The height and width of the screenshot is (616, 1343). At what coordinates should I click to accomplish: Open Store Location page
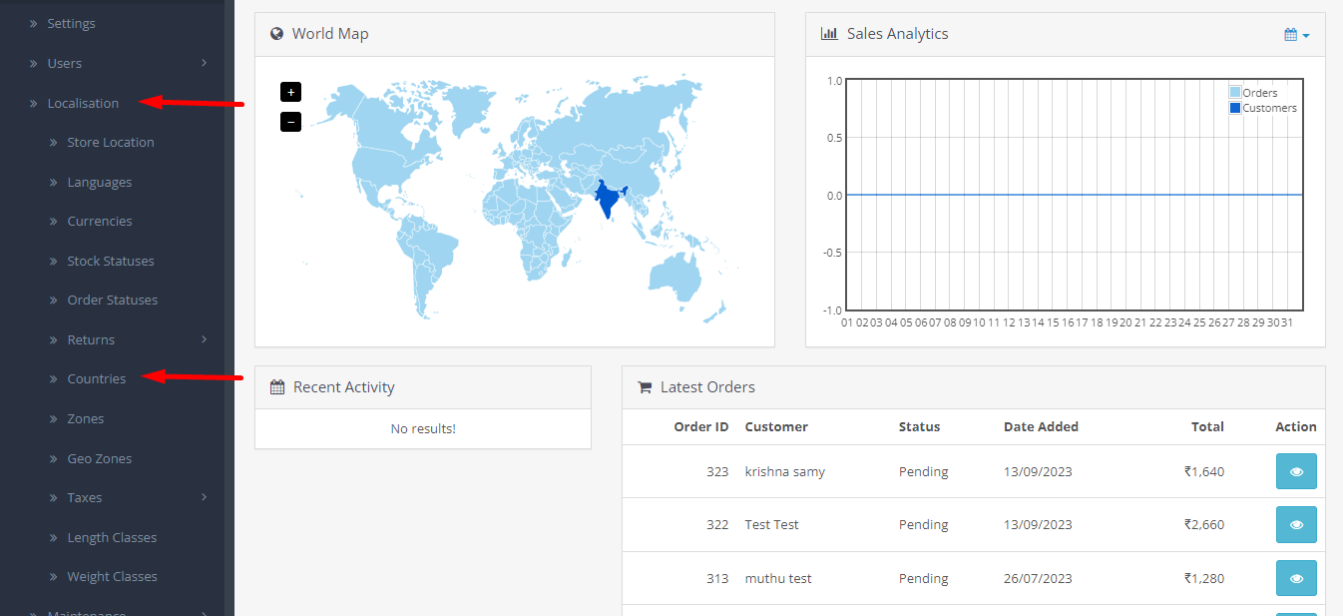tap(111, 142)
